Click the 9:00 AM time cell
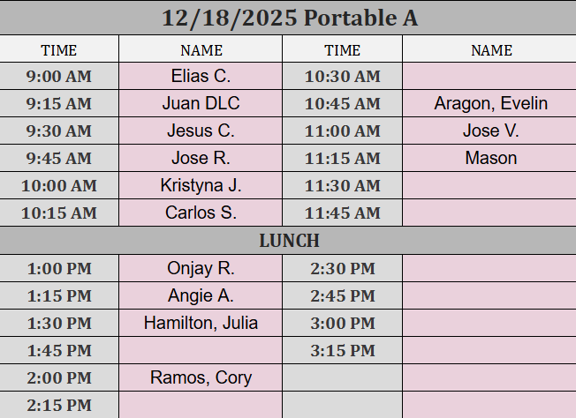The height and width of the screenshot is (418, 576). click(59, 77)
